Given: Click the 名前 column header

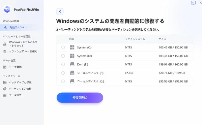Looking at the screenshot, I should [72, 39].
